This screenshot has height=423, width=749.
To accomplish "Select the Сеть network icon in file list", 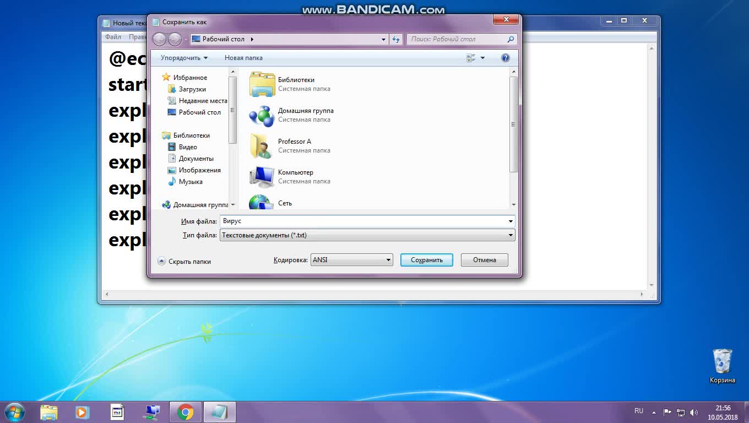I will pos(262,203).
